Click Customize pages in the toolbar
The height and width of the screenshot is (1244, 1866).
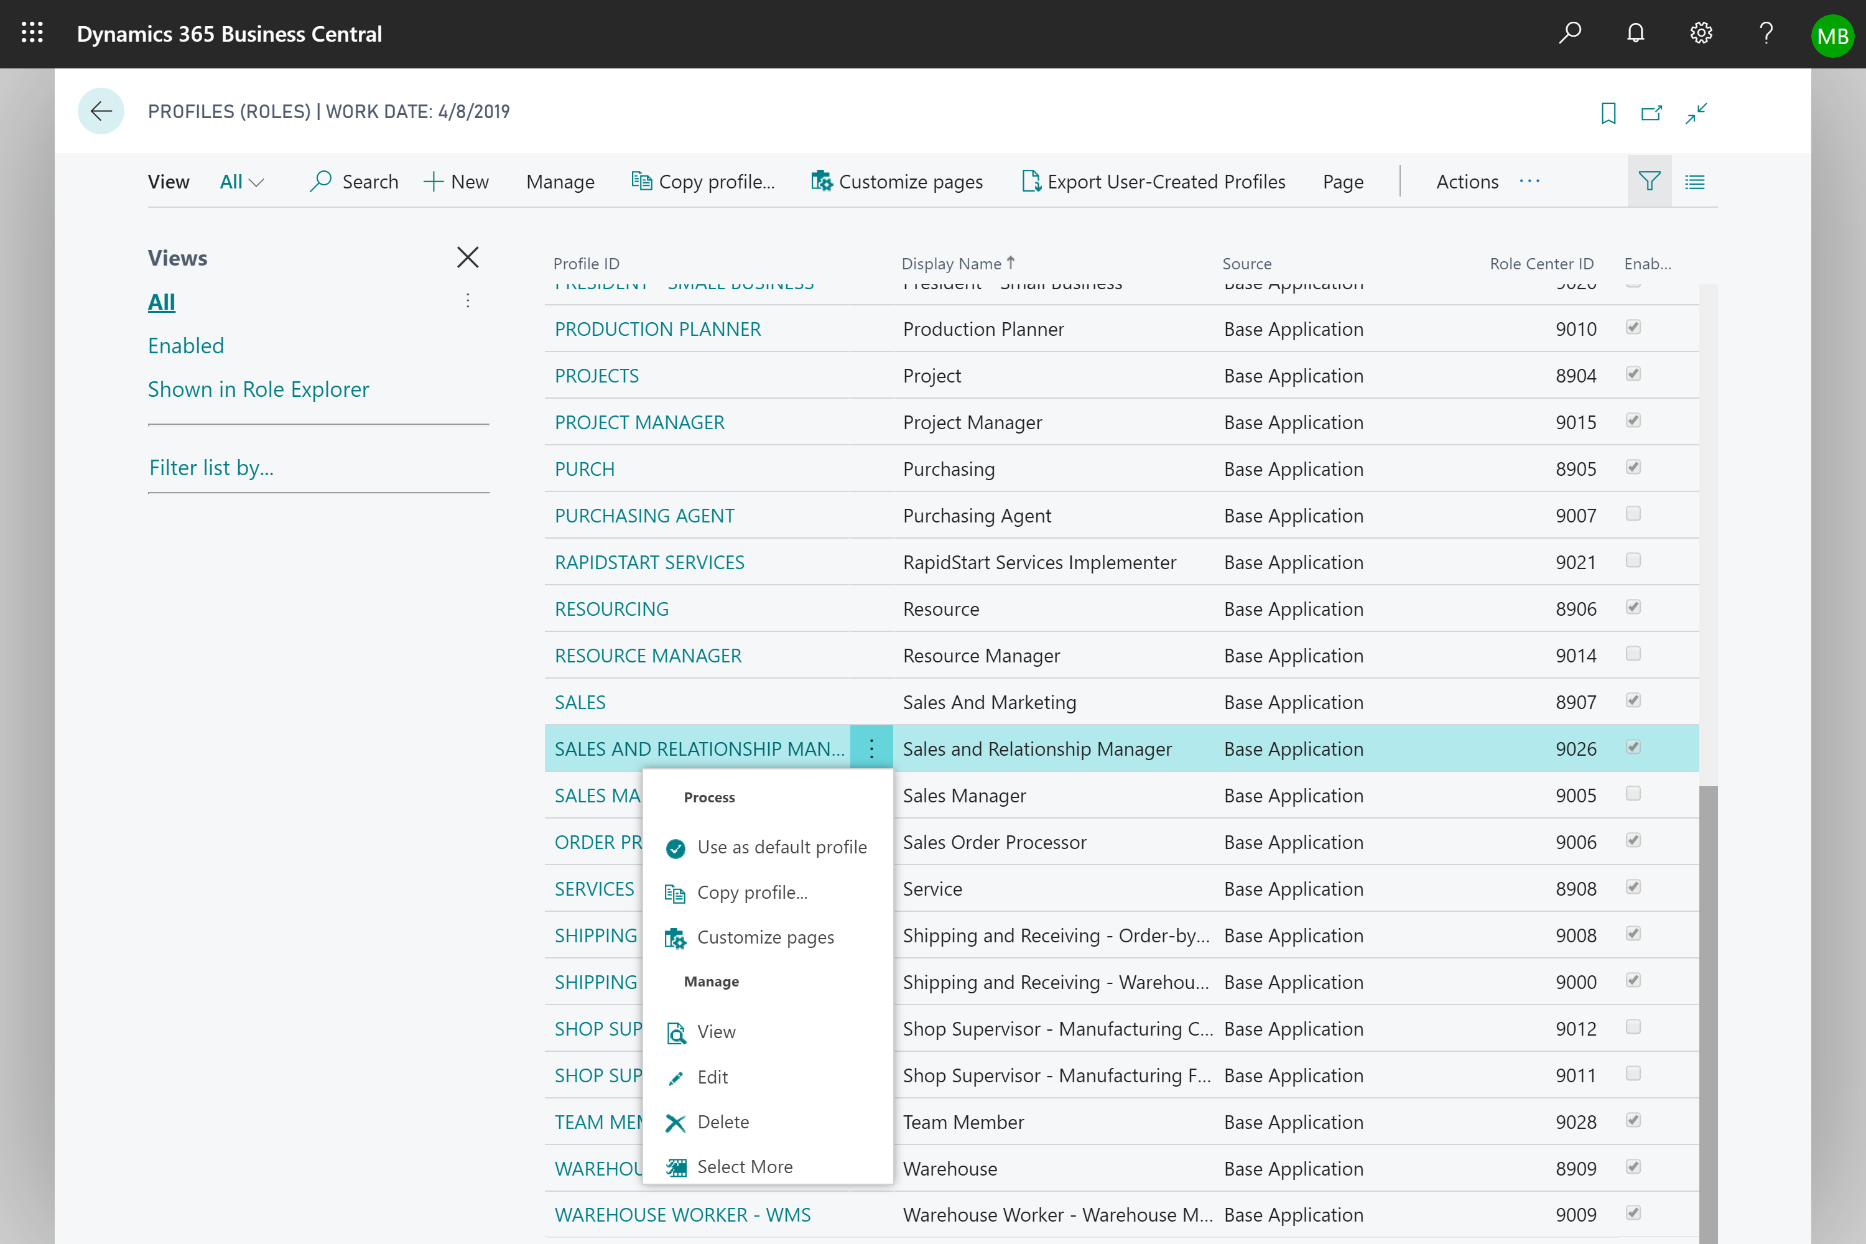coord(896,182)
